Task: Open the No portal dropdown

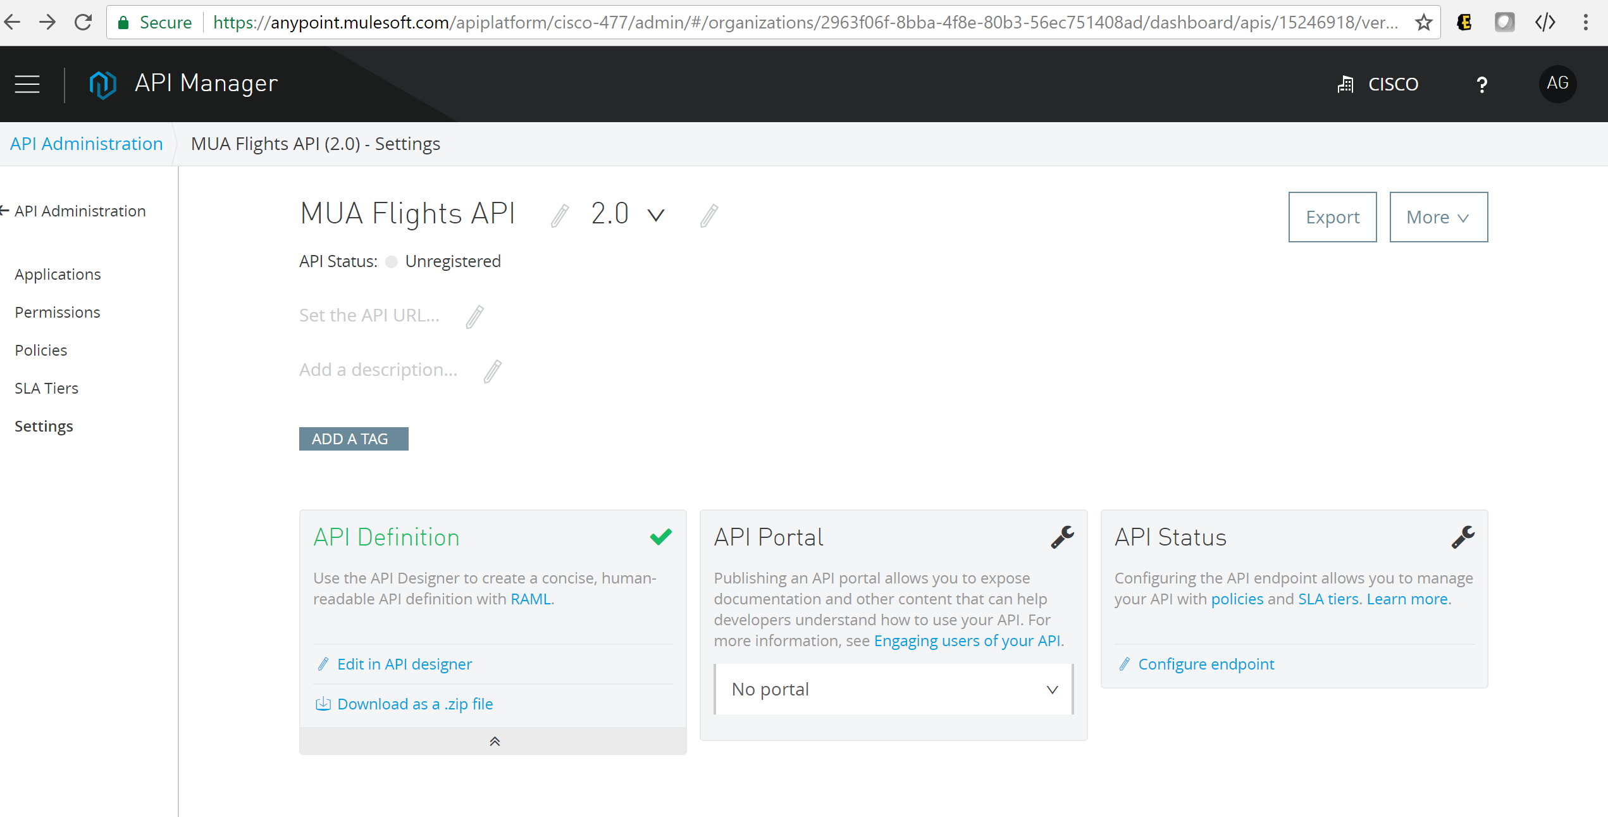Action: click(x=893, y=689)
